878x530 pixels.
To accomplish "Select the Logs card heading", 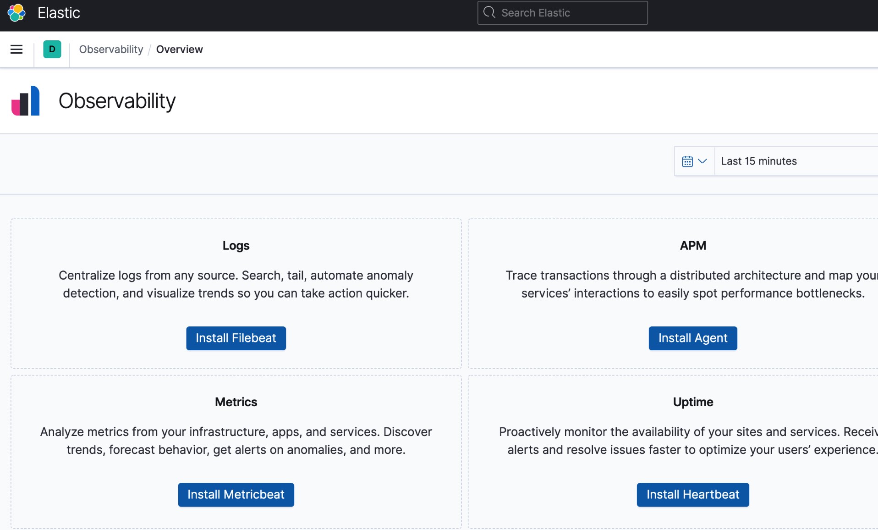I will [236, 246].
